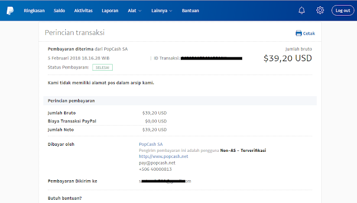Click the Jumlah Bruto row amount
The image size is (357, 203).
click(155, 113)
